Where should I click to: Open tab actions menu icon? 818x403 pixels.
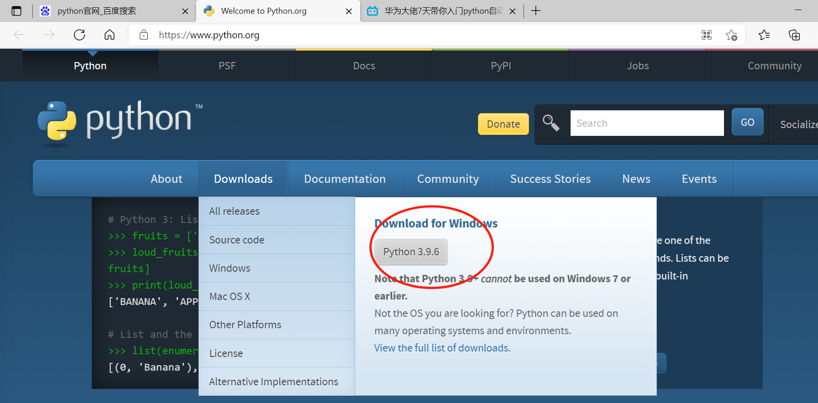(x=16, y=11)
